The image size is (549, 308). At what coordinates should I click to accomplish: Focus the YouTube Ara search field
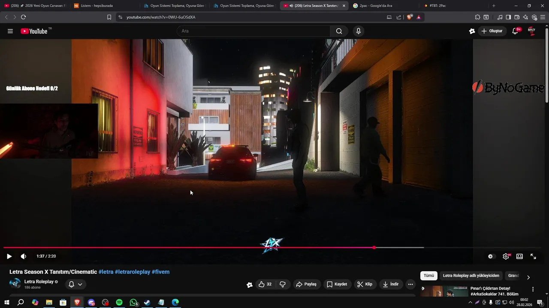click(x=253, y=31)
